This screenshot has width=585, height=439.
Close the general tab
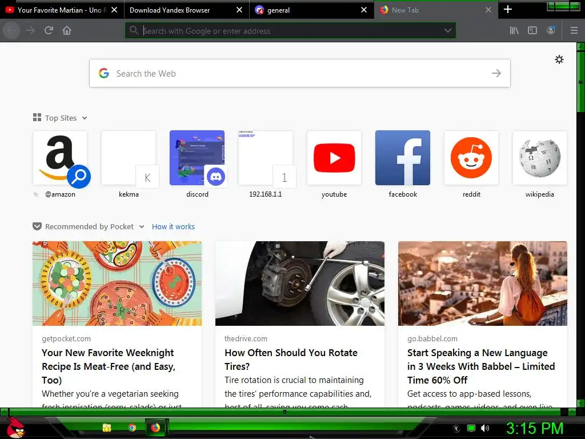[364, 10]
